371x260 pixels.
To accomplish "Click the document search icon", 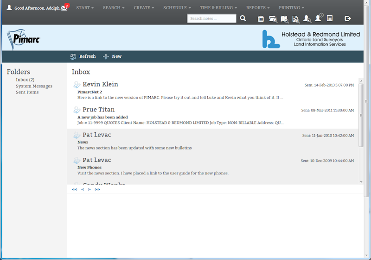I will 296,19.
